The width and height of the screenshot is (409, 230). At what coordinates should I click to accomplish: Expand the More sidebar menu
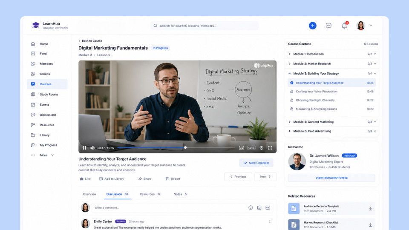click(42, 155)
